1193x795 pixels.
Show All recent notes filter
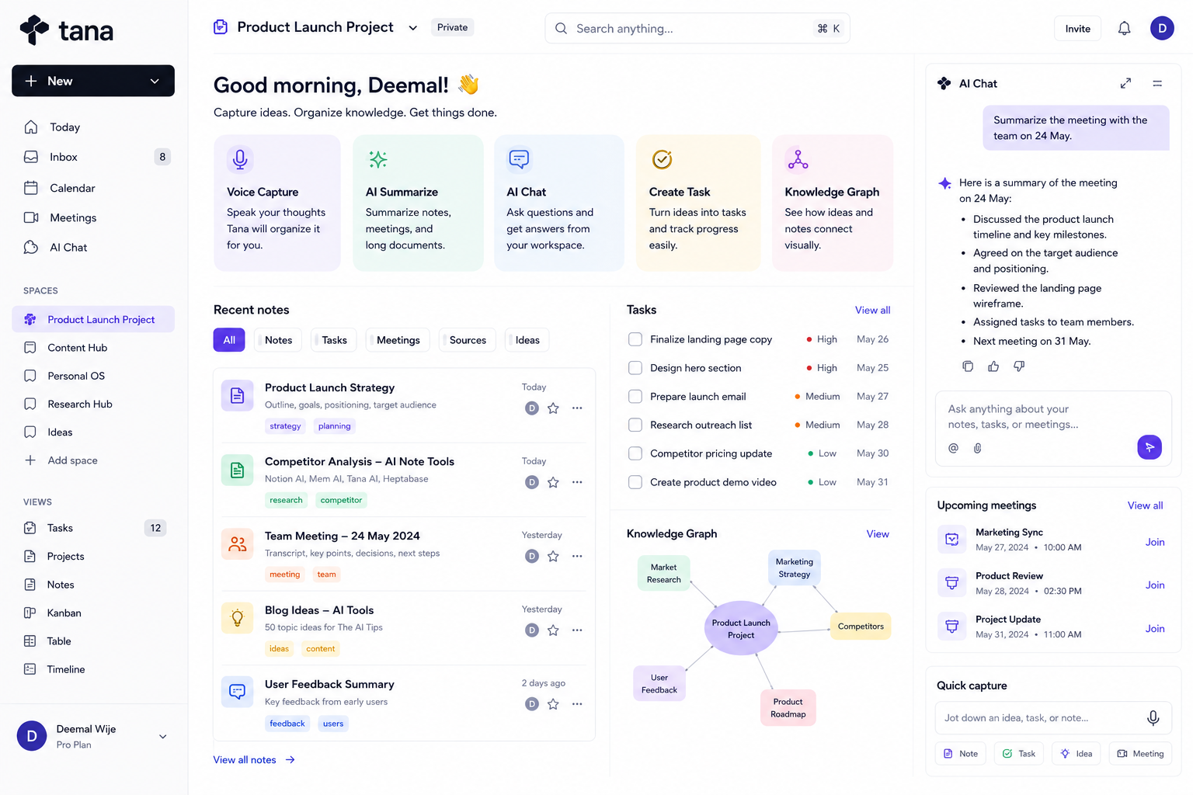tap(229, 340)
